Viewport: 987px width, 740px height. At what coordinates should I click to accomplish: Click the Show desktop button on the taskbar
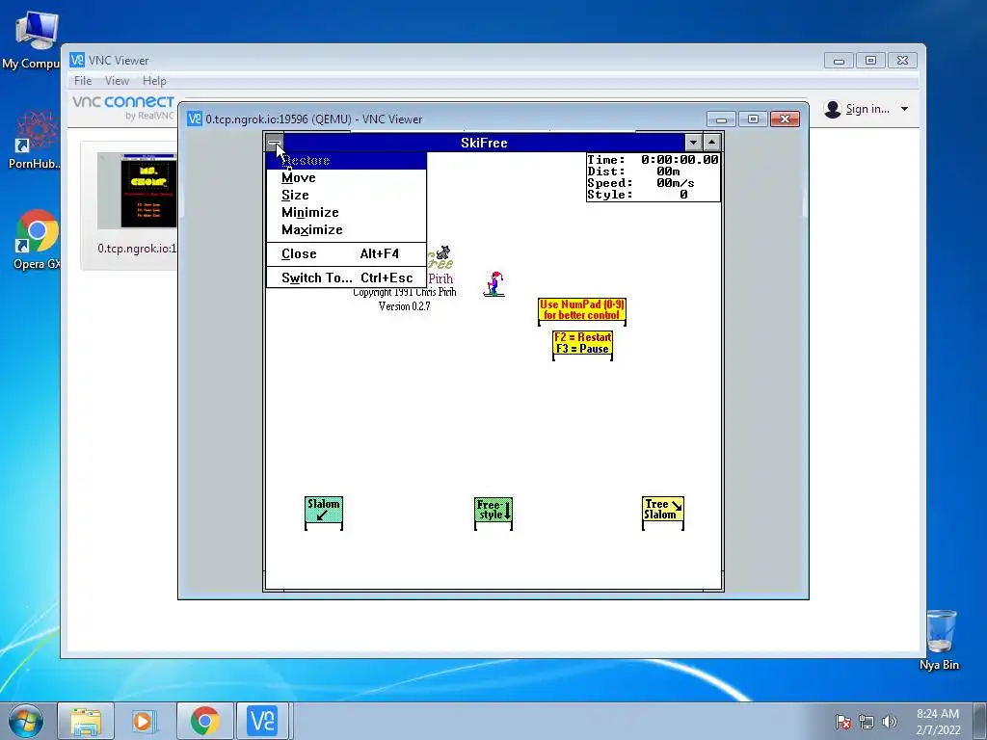pos(980,721)
